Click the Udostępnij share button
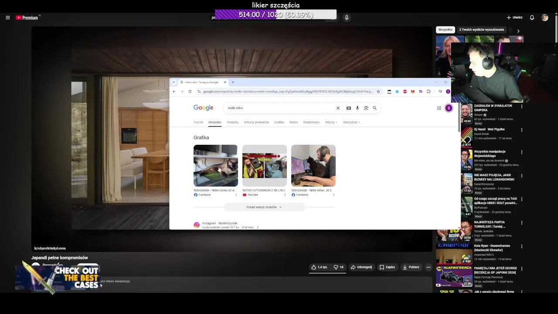558x314 pixels. [x=361, y=267]
